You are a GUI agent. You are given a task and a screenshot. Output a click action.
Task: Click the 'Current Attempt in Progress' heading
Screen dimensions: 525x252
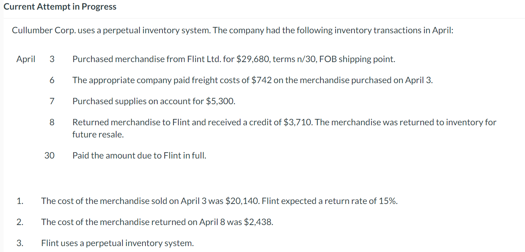60,7
